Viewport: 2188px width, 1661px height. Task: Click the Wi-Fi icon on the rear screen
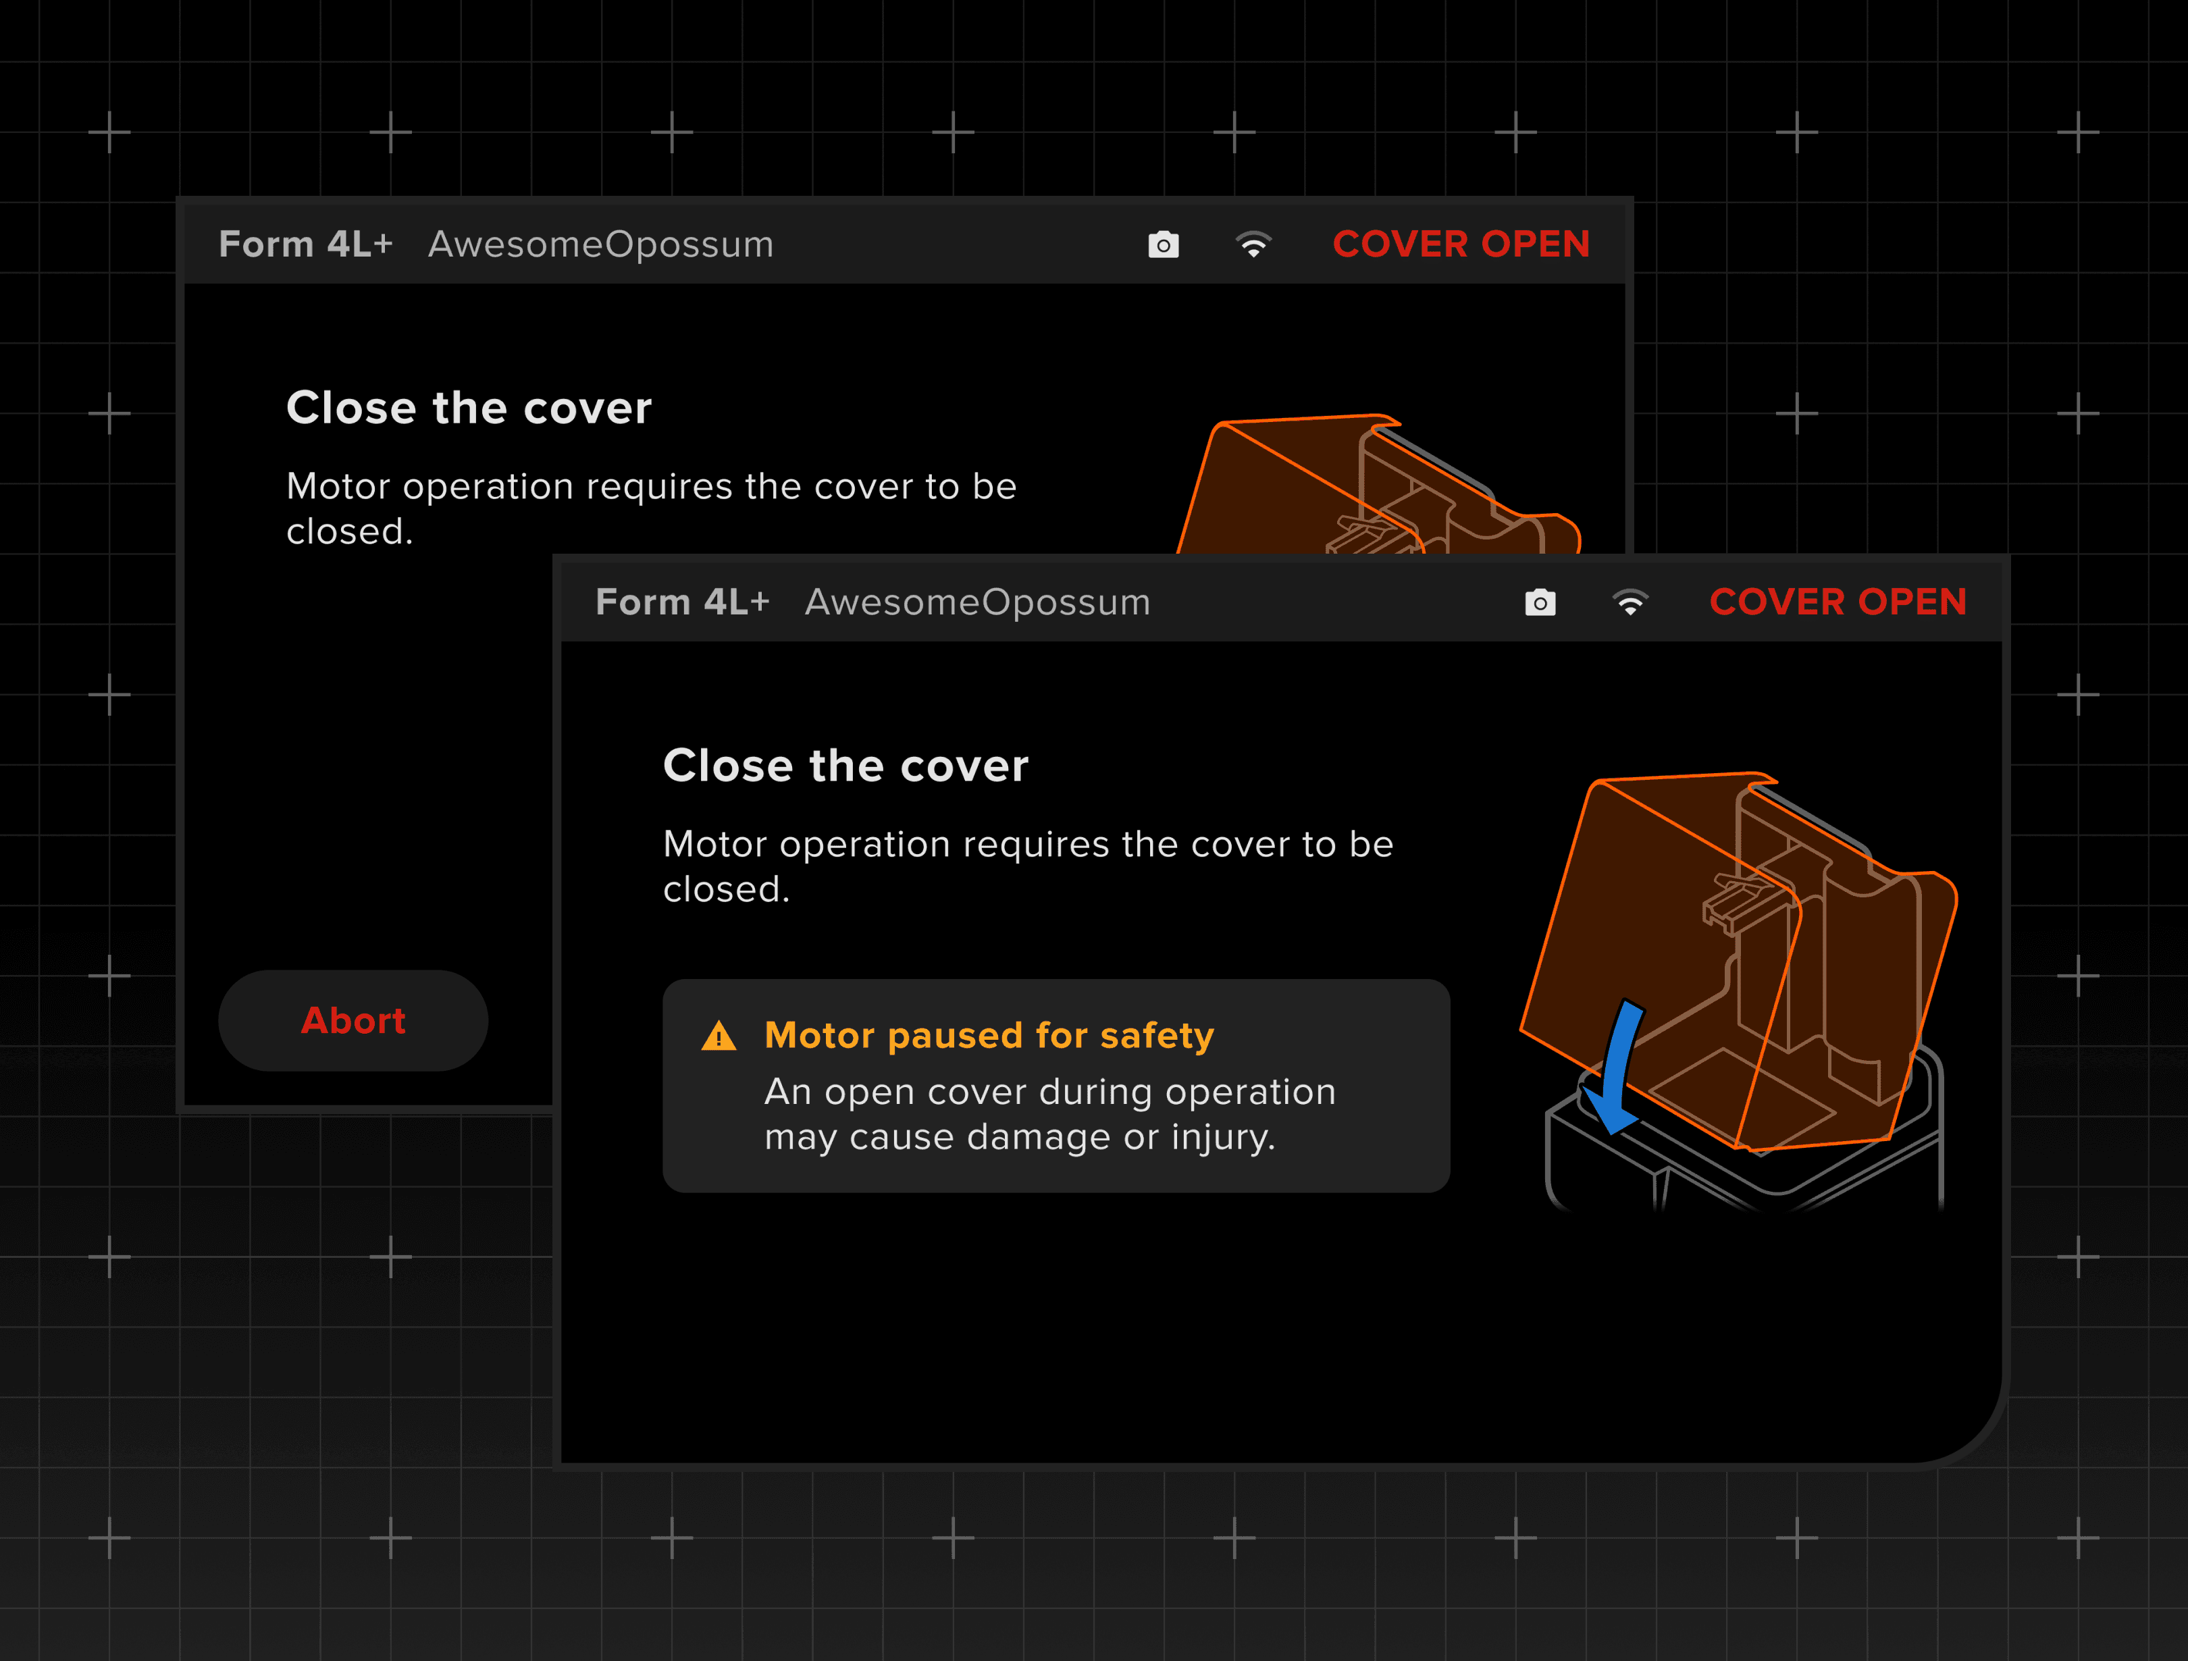pos(1252,244)
